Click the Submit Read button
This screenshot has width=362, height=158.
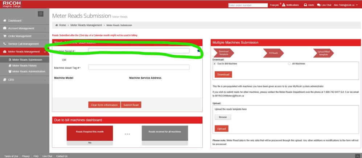point(131,105)
